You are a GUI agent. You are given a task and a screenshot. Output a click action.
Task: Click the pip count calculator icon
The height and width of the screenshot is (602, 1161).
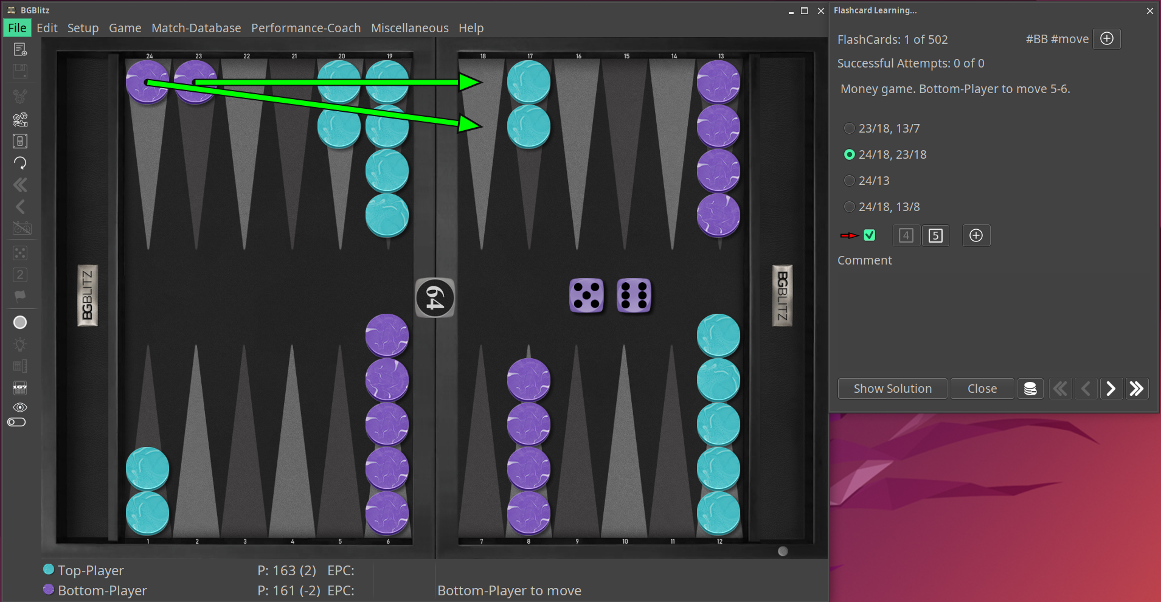pyautogui.click(x=20, y=387)
